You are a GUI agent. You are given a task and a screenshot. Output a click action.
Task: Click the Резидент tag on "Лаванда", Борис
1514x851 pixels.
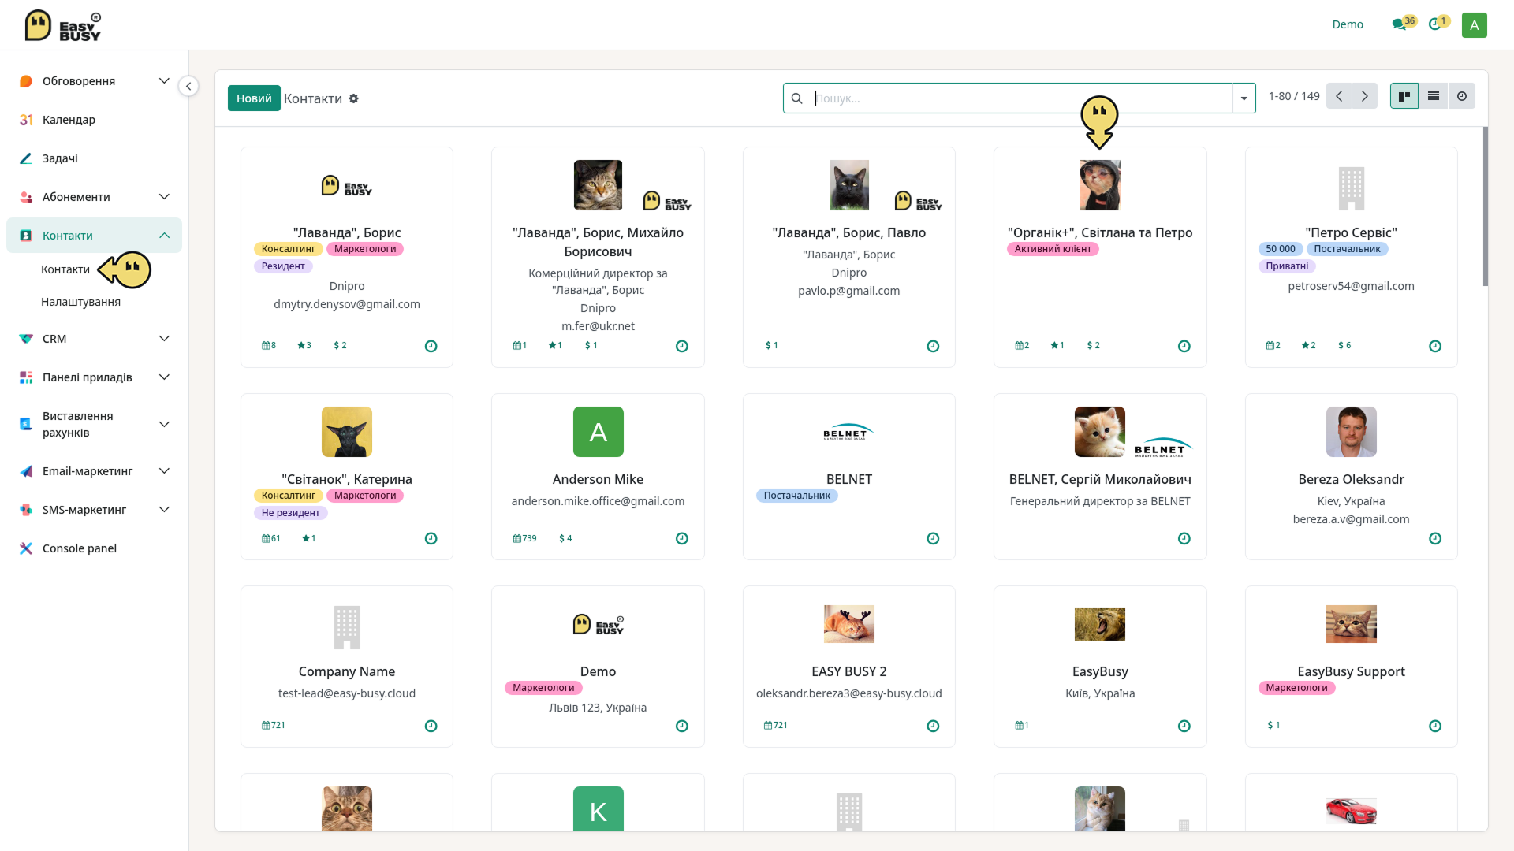283,266
